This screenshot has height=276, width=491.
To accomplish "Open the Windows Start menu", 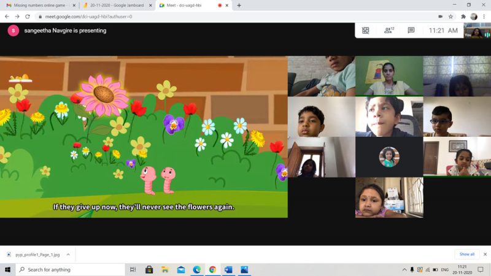I will click(x=7, y=269).
